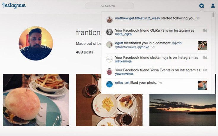The height and width of the screenshot is (136, 218).
Task: Click the Yowa Events notification avatar
Action: 109,72
